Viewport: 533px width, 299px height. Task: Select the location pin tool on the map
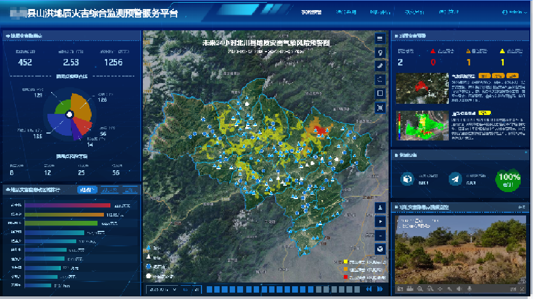pyautogui.click(x=380, y=52)
